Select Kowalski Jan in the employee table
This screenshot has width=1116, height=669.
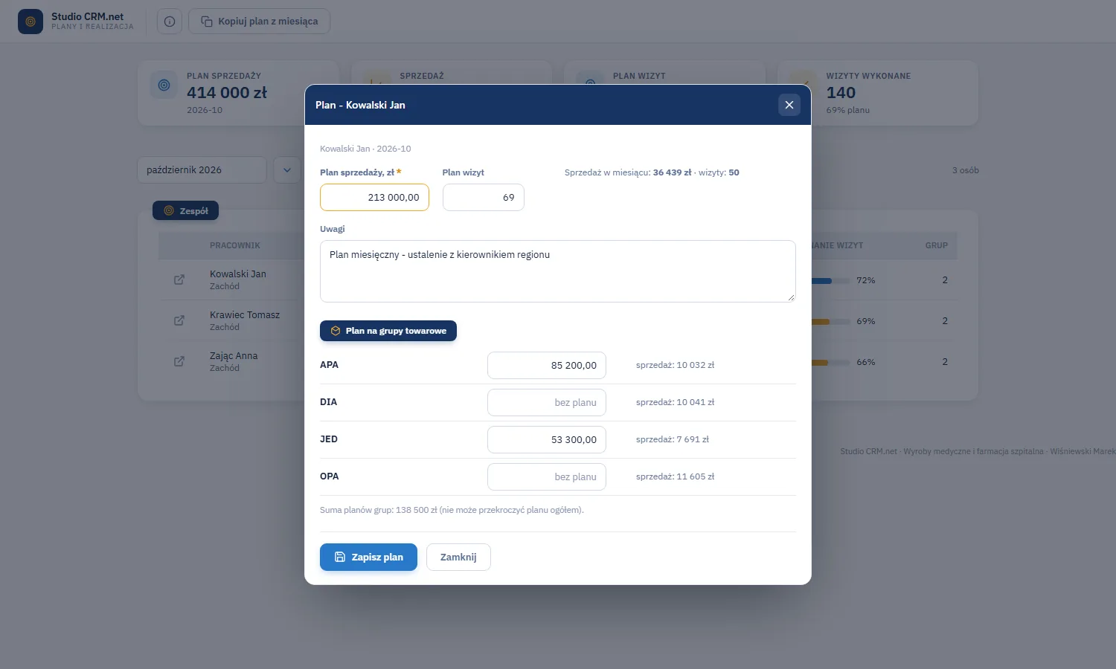238,274
